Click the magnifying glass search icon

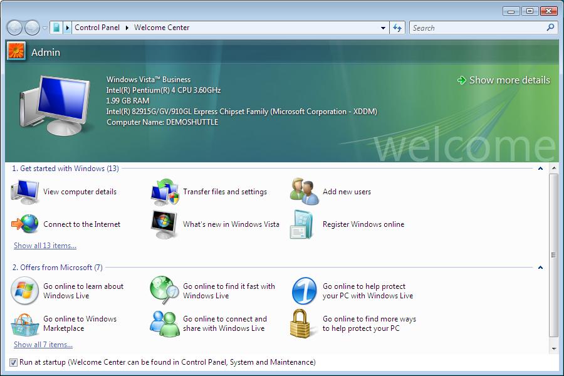click(x=550, y=28)
